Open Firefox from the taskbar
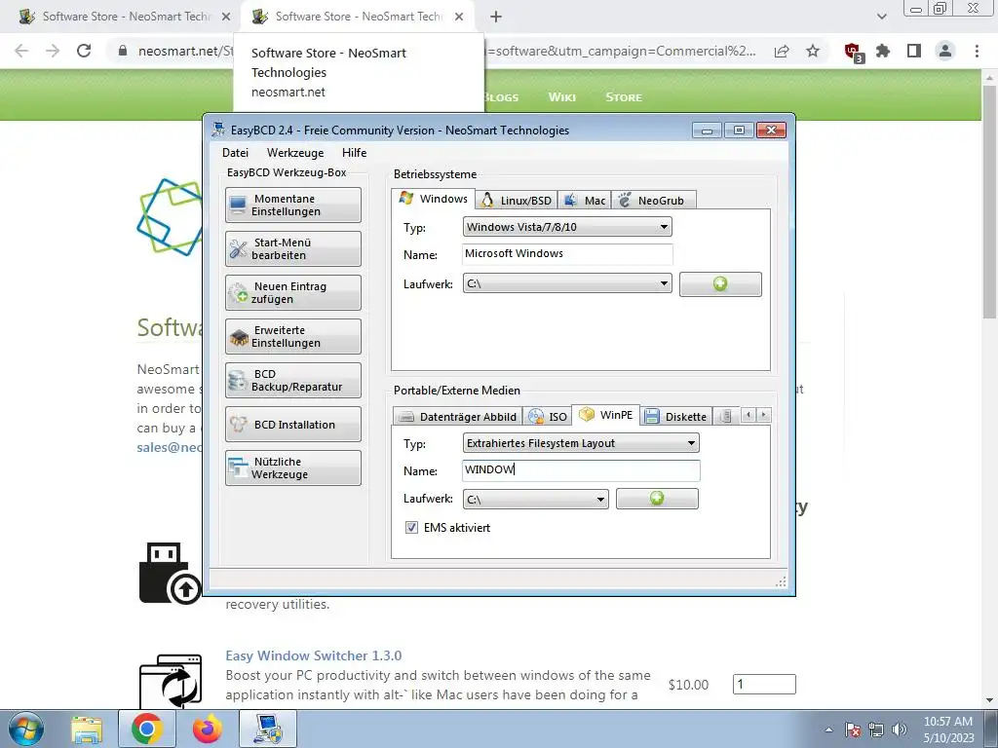The image size is (998, 748). (208, 729)
